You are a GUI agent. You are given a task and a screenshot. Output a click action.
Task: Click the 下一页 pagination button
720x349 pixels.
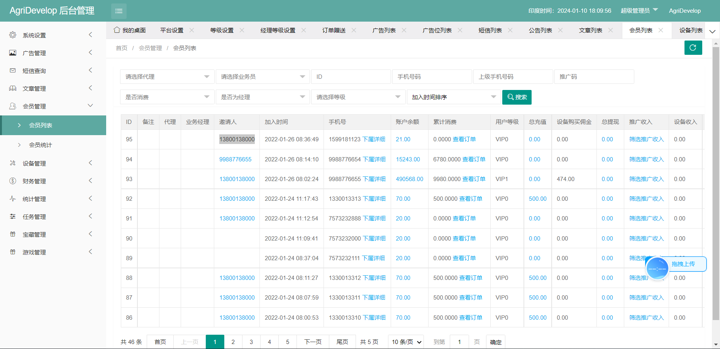coord(313,342)
